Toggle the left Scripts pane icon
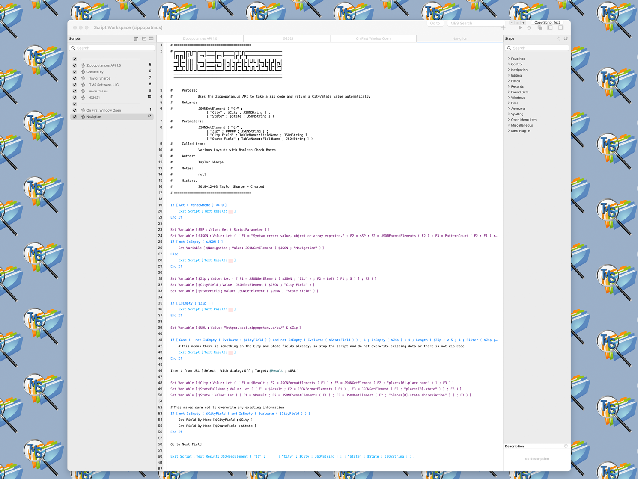 (x=550, y=28)
